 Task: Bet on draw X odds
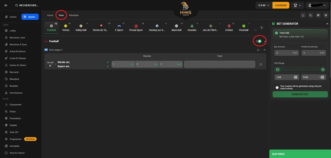point(147,64)
